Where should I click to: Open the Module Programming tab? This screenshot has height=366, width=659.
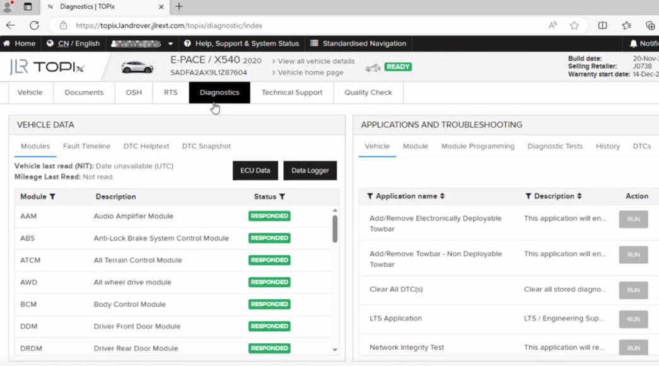click(478, 146)
